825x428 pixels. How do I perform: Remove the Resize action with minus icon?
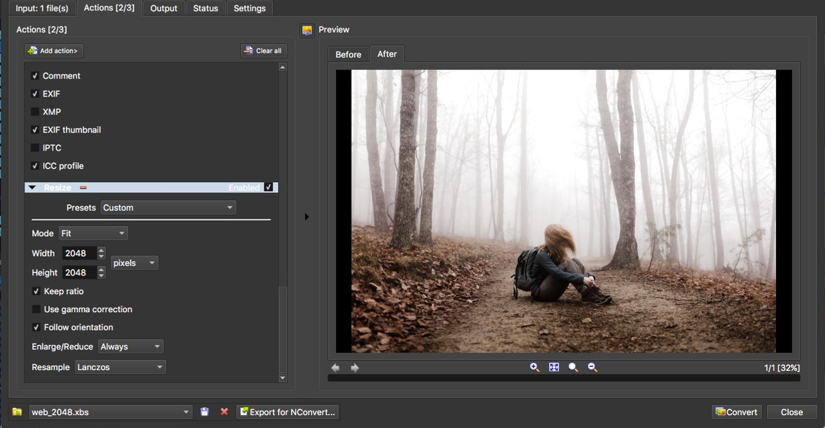pos(83,188)
